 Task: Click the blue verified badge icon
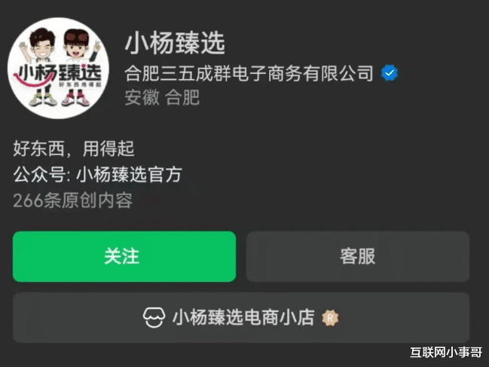click(x=390, y=73)
